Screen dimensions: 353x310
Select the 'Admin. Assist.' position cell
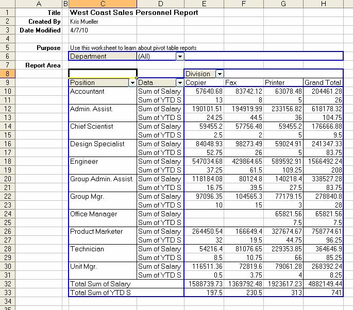coord(103,109)
